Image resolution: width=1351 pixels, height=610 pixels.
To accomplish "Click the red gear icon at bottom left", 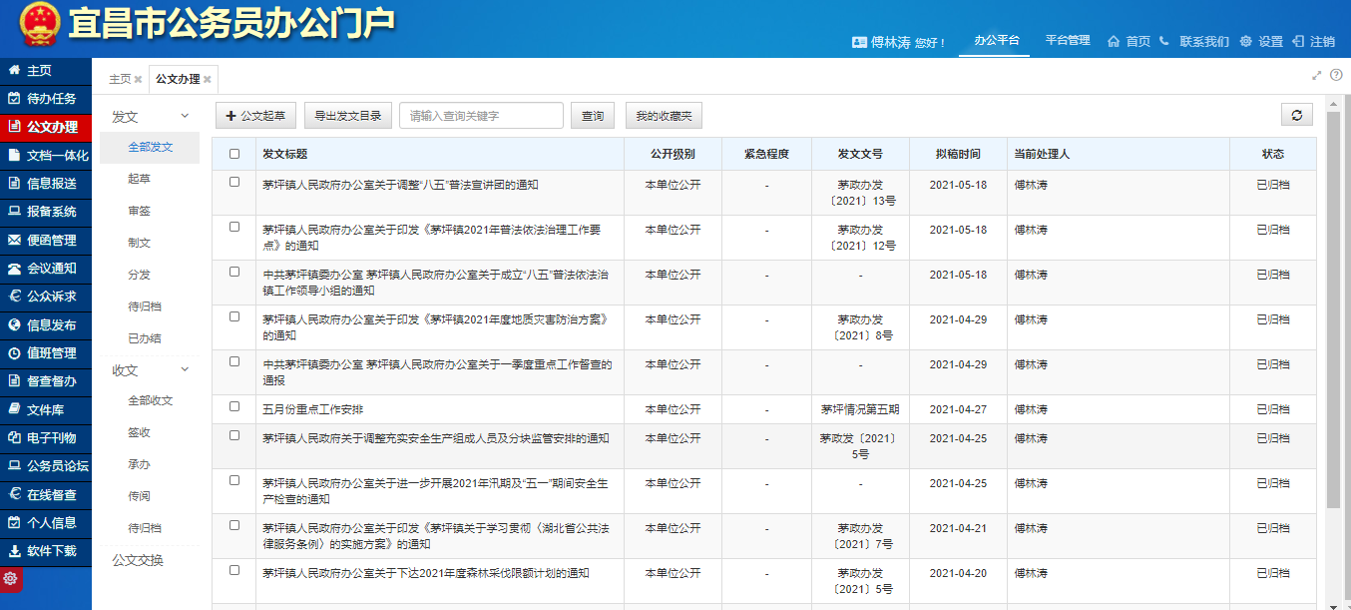I will (x=11, y=579).
